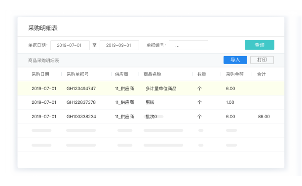The height and width of the screenshot is (186, 302).
Task: Click the blue 导入 import button
Action: pos(235,60)
